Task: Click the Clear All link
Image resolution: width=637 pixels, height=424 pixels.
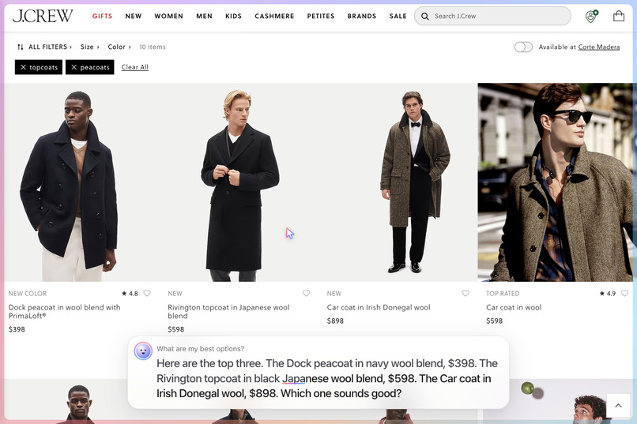Action: point(135,67)
